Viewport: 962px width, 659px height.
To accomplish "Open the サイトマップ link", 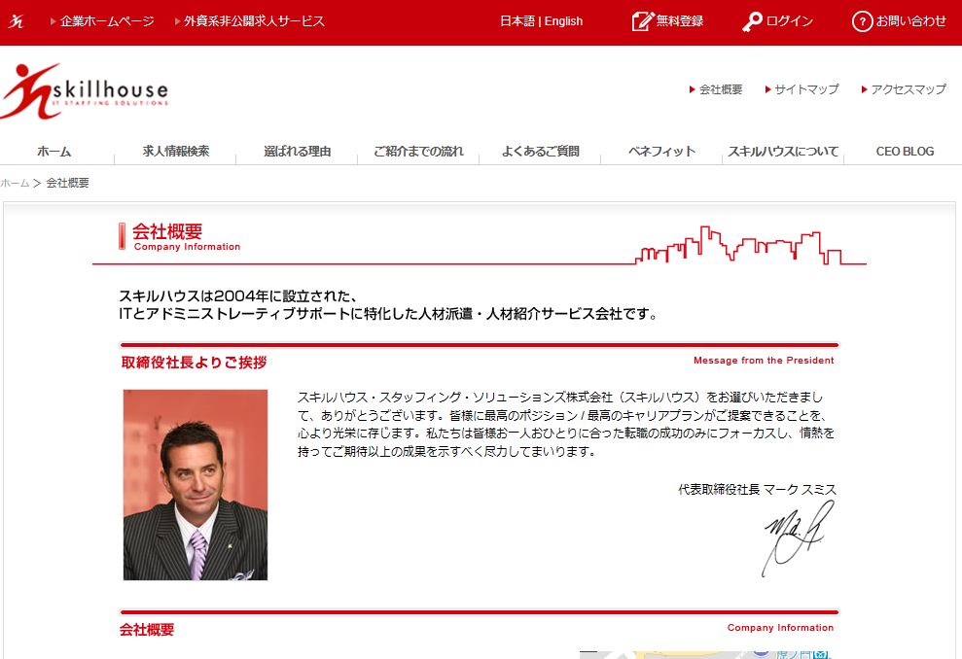I will [x=807, y=88].
